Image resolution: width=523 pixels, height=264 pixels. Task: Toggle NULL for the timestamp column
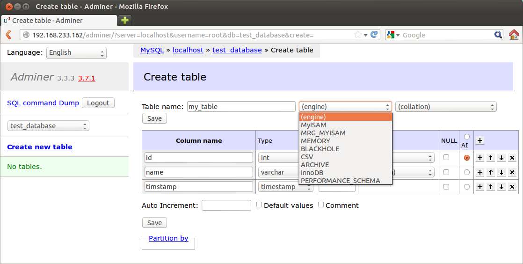click(x=446, y=187)
